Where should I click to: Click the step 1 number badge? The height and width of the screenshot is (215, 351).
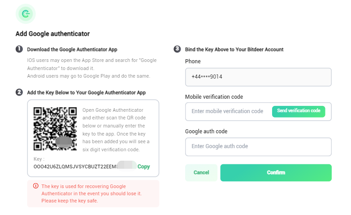tap(19, 49)
